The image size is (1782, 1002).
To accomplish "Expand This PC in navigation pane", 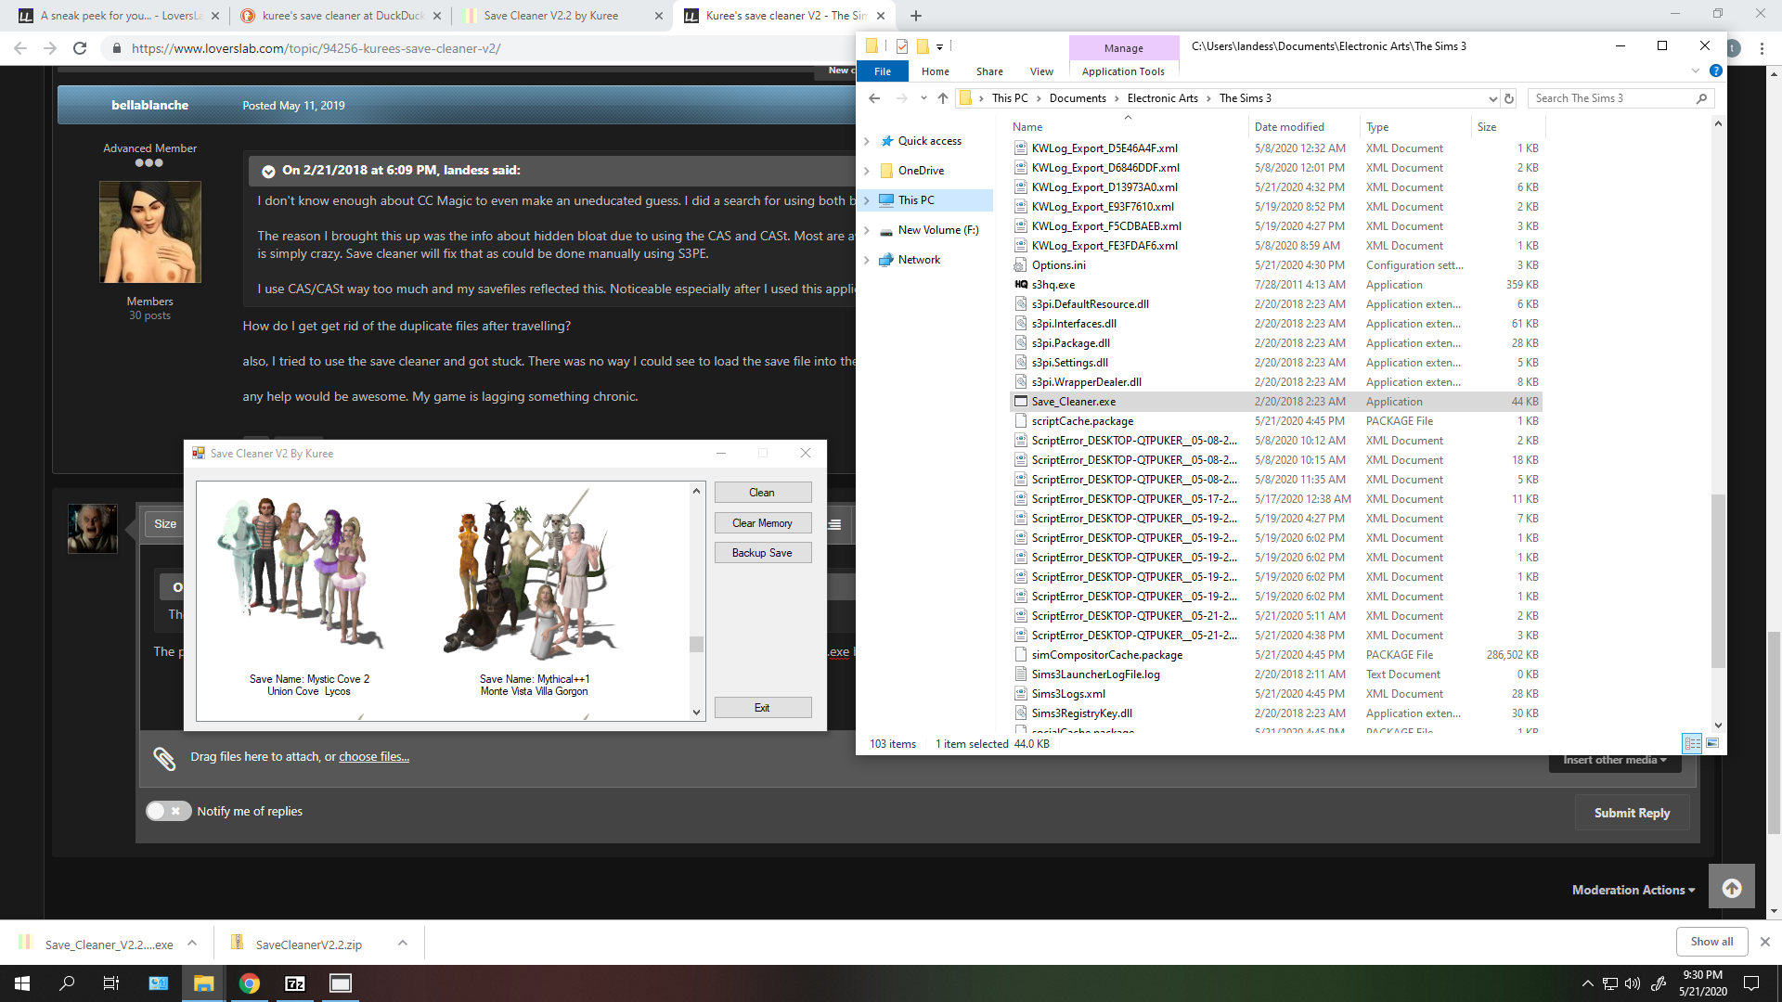I will click(x=867, y=200).
